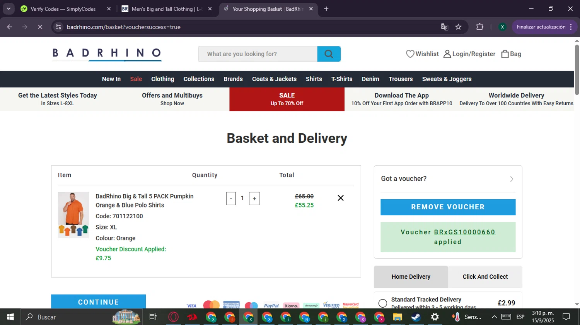580x325 pixels.
Task: Launch Opera from taskbar
Action: [x=173, y=317]
